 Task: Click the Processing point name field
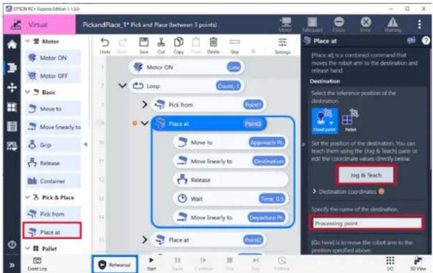(x=367, y=224)
